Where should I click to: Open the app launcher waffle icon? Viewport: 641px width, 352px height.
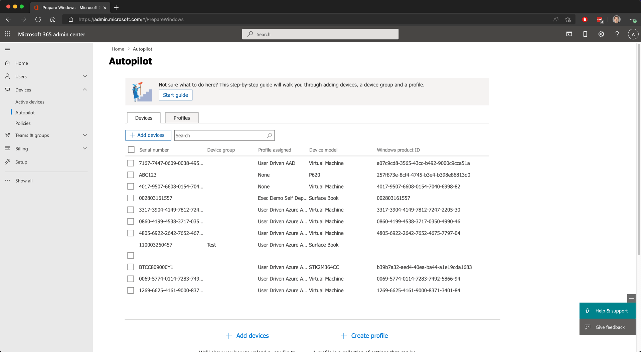[x=7, y=34]
